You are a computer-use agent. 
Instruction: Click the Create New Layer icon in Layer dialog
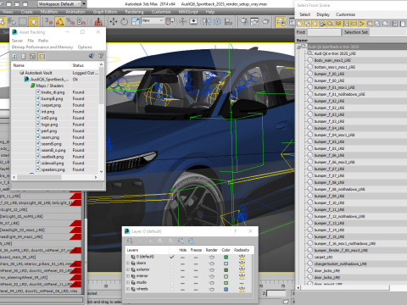130,241
